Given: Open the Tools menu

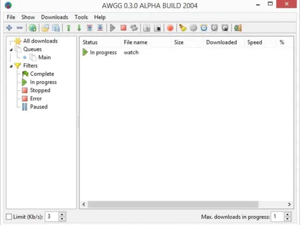Looking at the screenshot, I should (81, 17).
